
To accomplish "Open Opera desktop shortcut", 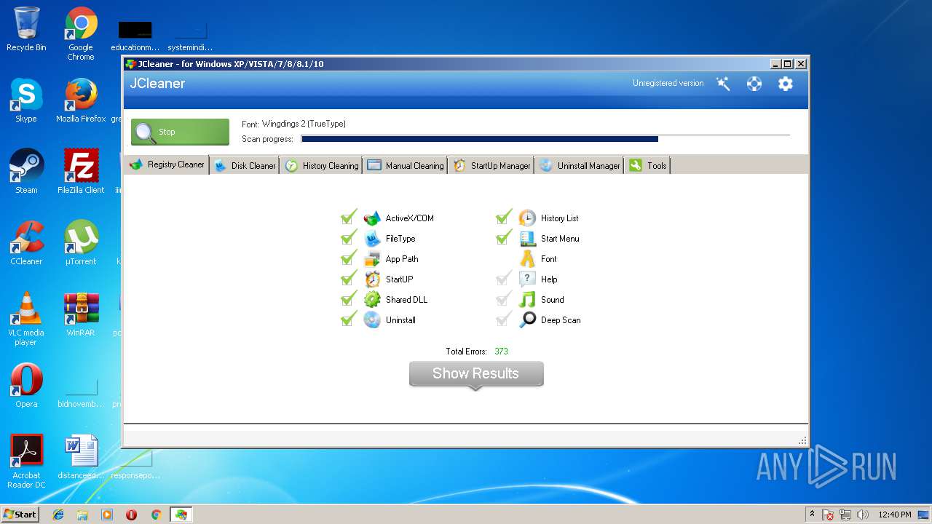I will [x=26, y=386].
